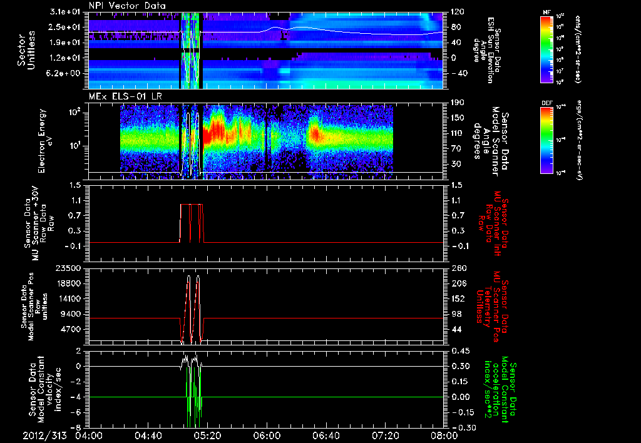Click the red hot spot in ELS spectrogram
This screenshot has height=443, width=641.
[x=215, y=130]
